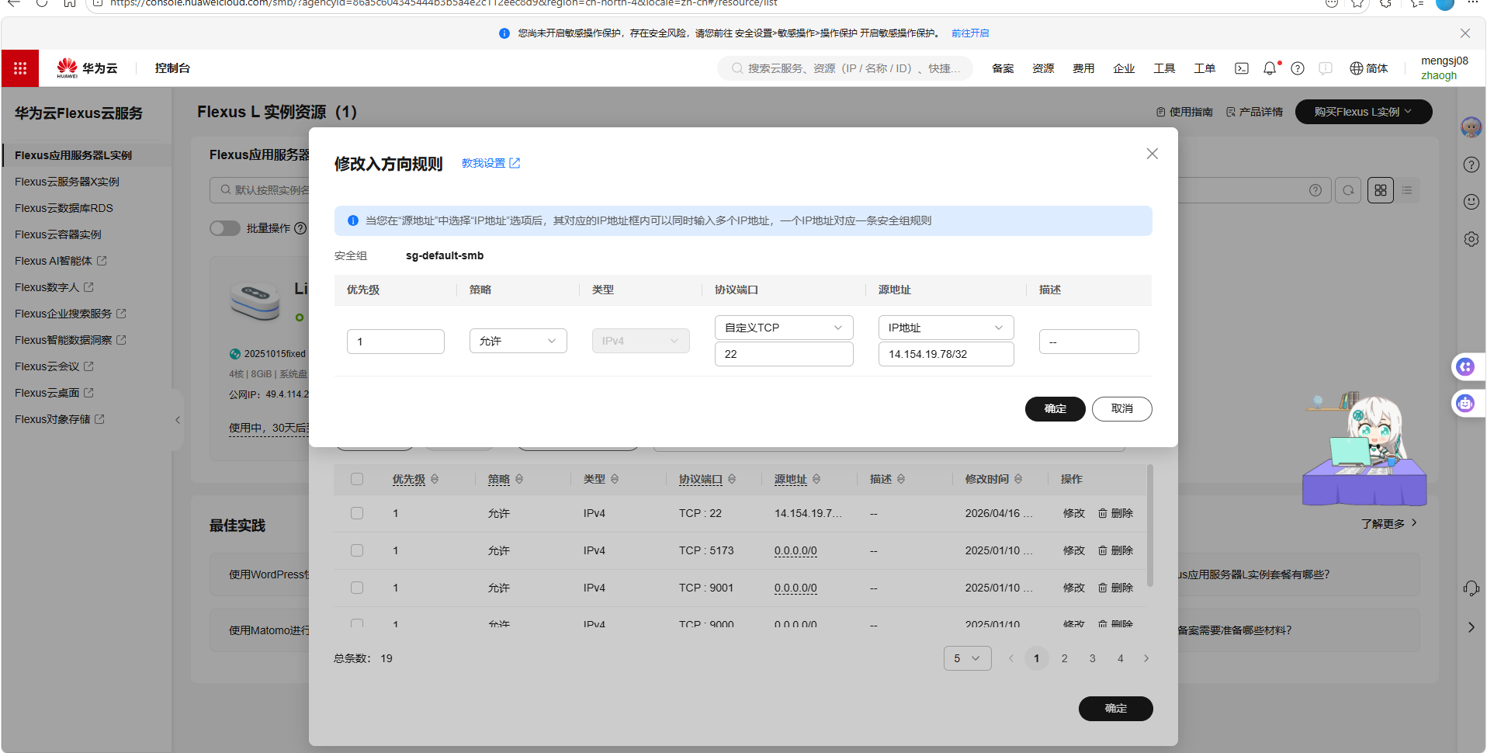Open the 自定义TCP protocol dropdown
The image size is (1487, 753).
(x=784, y=328)
